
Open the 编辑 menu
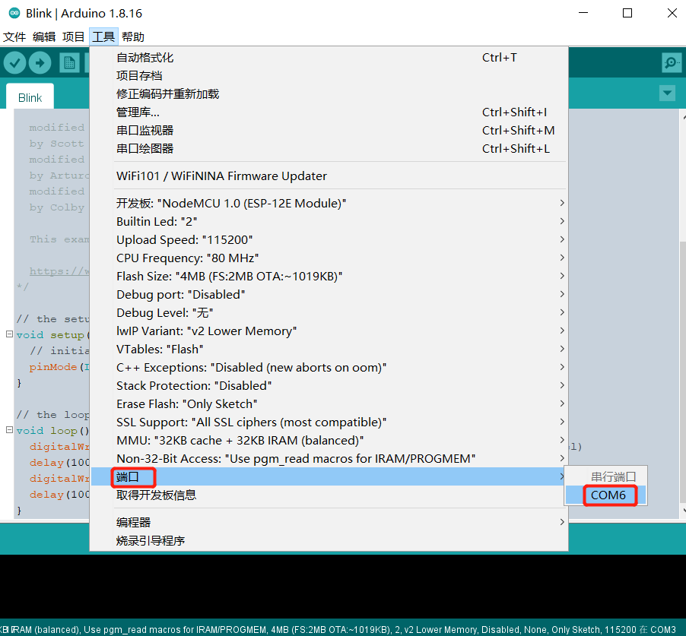[x=44, y=36]
